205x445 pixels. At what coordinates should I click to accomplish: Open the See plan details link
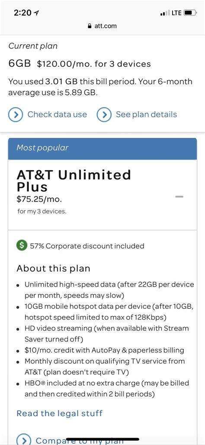point(146,115)
